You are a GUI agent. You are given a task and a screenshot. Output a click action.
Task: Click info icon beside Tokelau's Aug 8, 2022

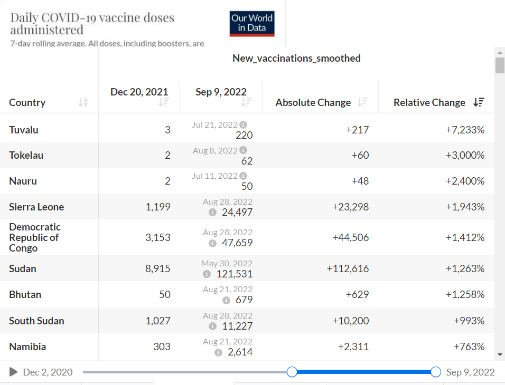coord(244,150)
